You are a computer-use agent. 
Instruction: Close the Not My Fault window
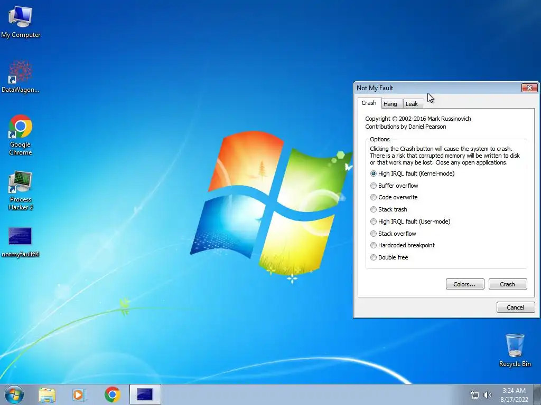[529, 88]
